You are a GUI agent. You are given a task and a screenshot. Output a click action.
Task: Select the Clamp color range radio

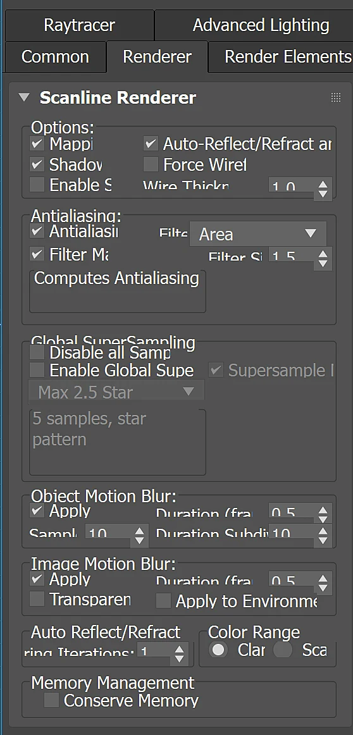218,650
